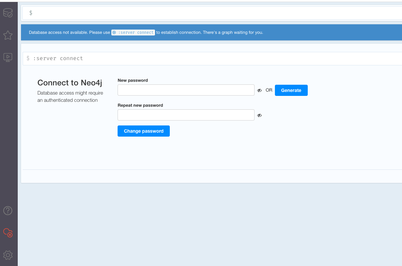Open the Help question mark icon
Screen dimensions: 402x266
point(8,211)
